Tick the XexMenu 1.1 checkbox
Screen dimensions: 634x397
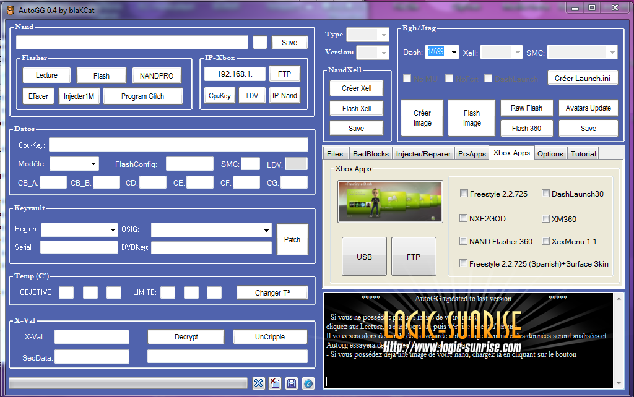(x=546, y=241)
